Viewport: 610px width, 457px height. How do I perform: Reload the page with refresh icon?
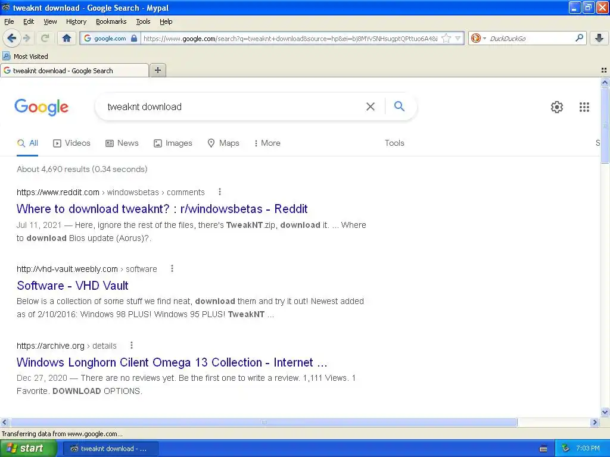45,38
